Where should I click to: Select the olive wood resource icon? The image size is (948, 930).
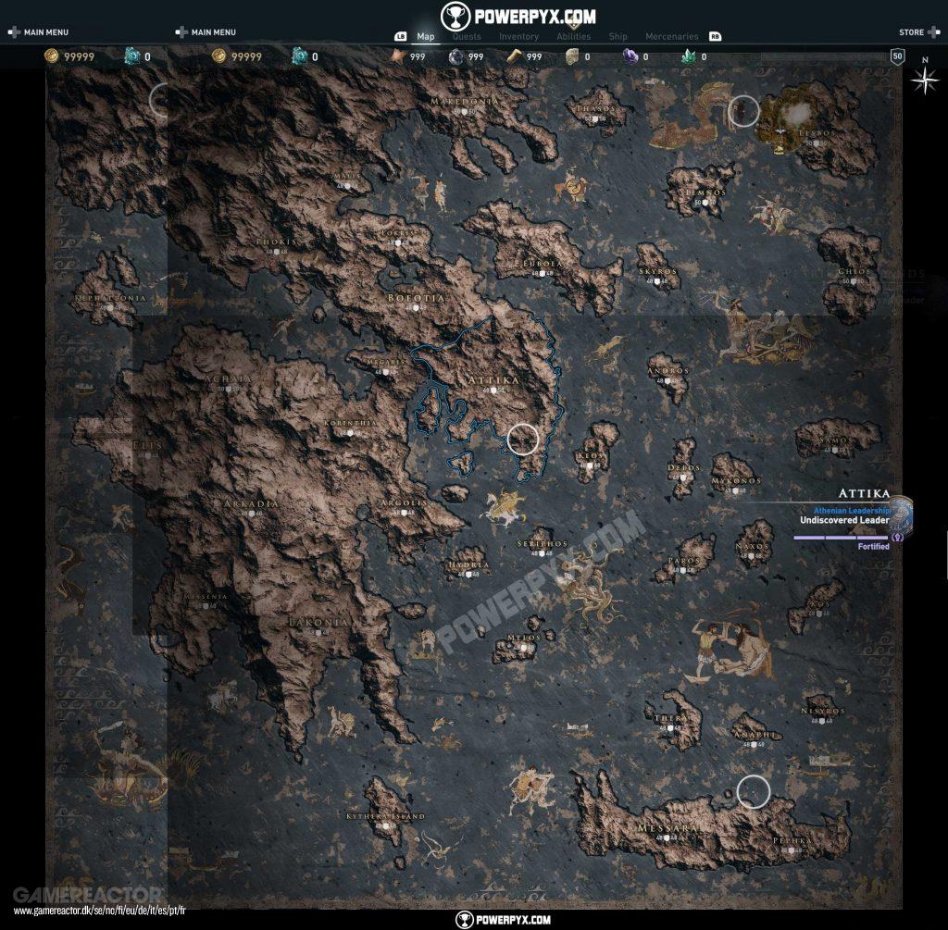(x=514, y=56)
